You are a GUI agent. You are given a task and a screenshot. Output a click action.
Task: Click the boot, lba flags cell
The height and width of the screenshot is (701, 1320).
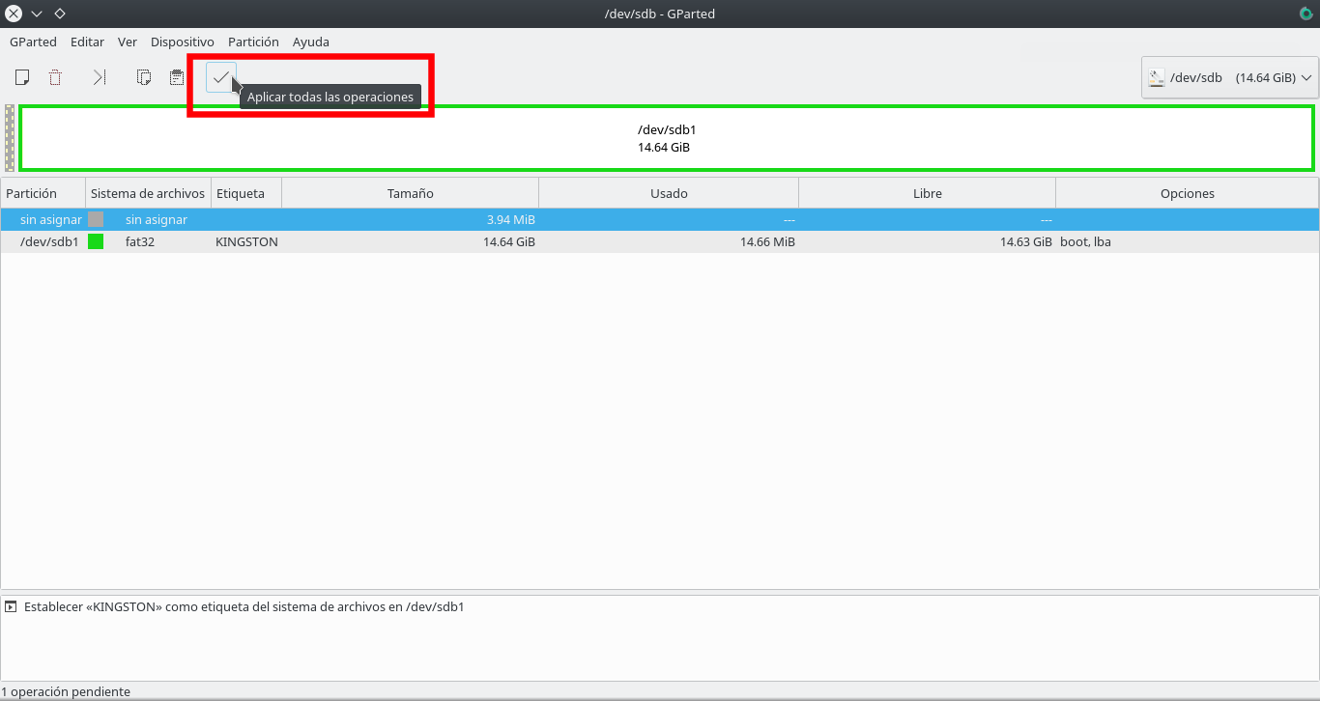(x=1085, y=241)
